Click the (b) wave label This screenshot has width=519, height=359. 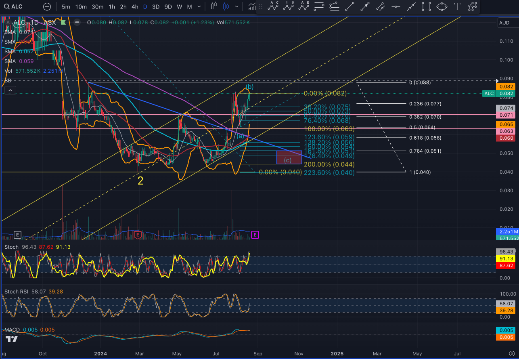[249, 87]
